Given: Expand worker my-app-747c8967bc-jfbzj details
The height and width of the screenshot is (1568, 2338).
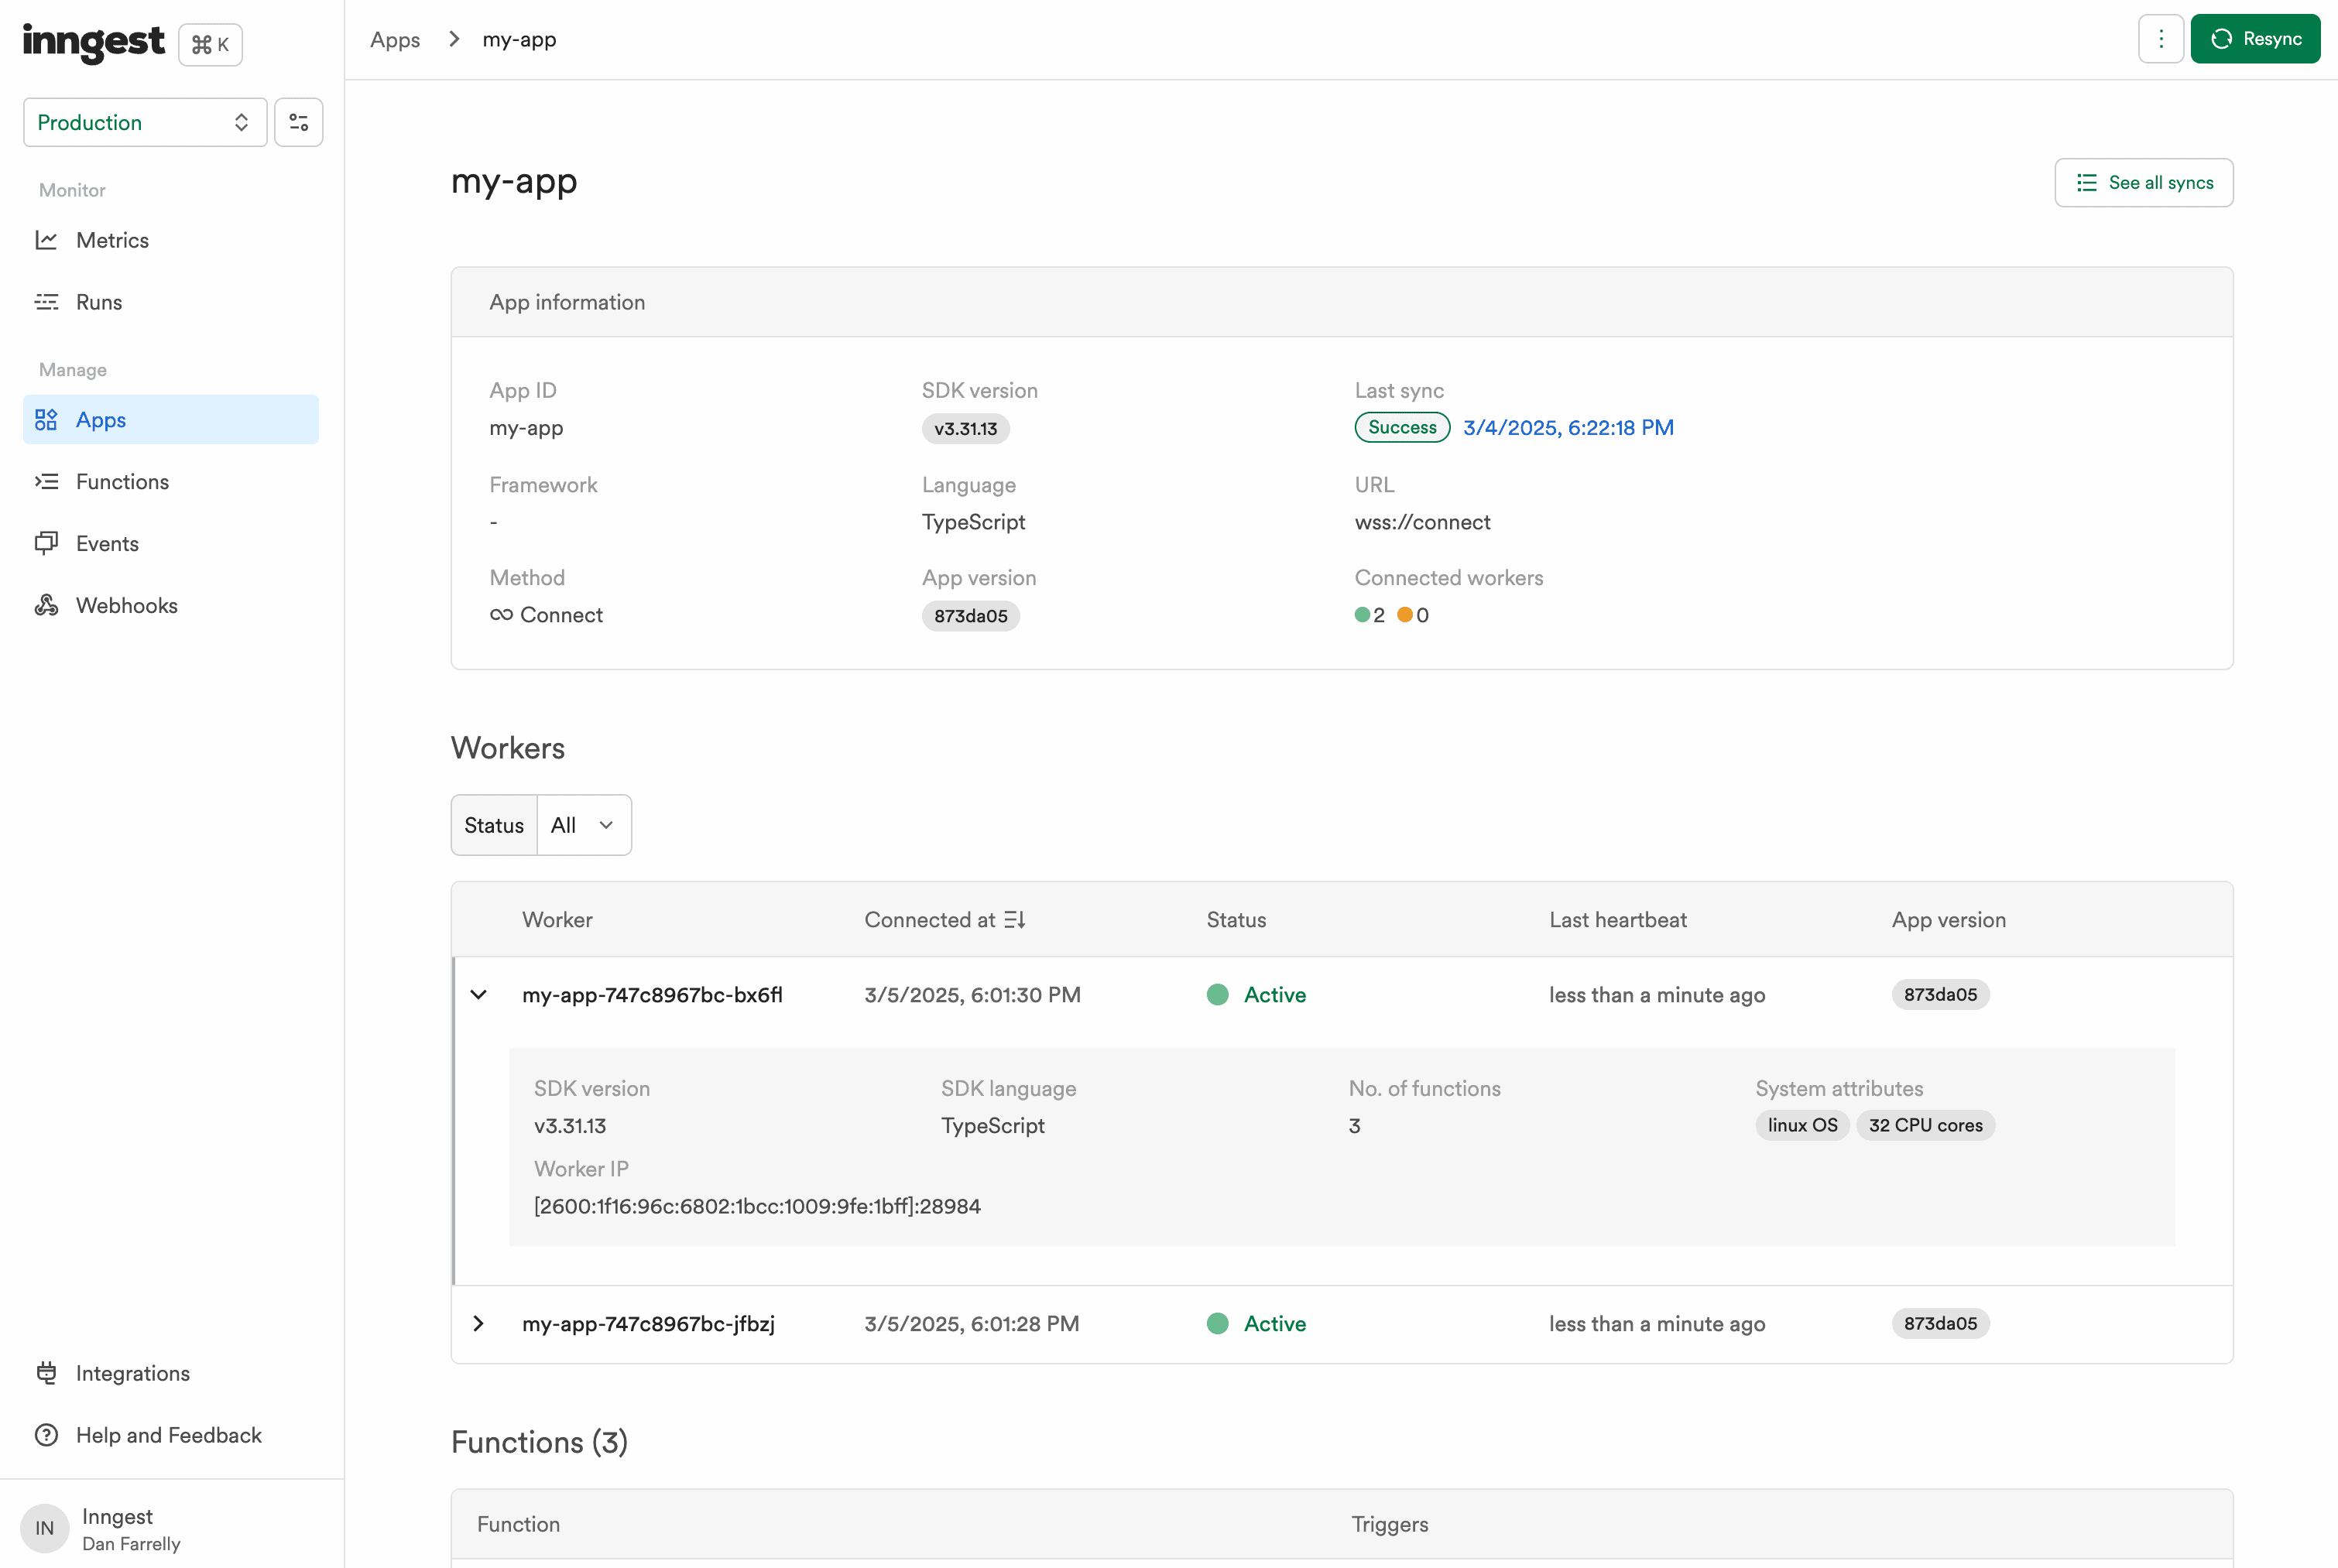Looking at the screenshot, I should [x=478, y=1323].
